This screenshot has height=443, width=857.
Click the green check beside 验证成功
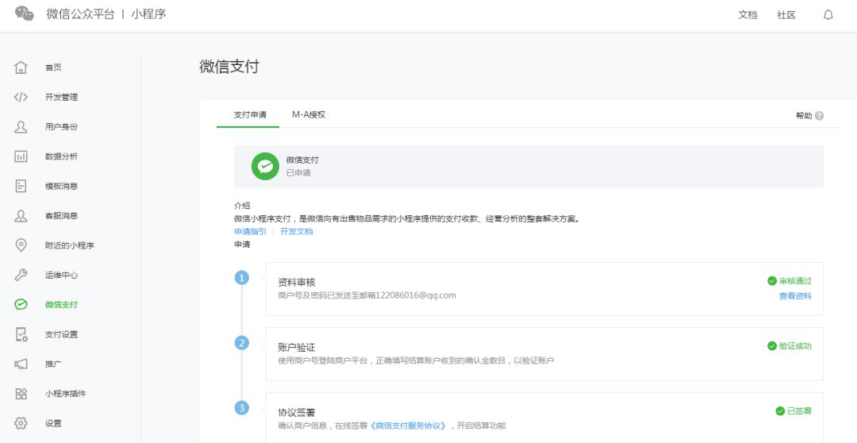(772, 345)
